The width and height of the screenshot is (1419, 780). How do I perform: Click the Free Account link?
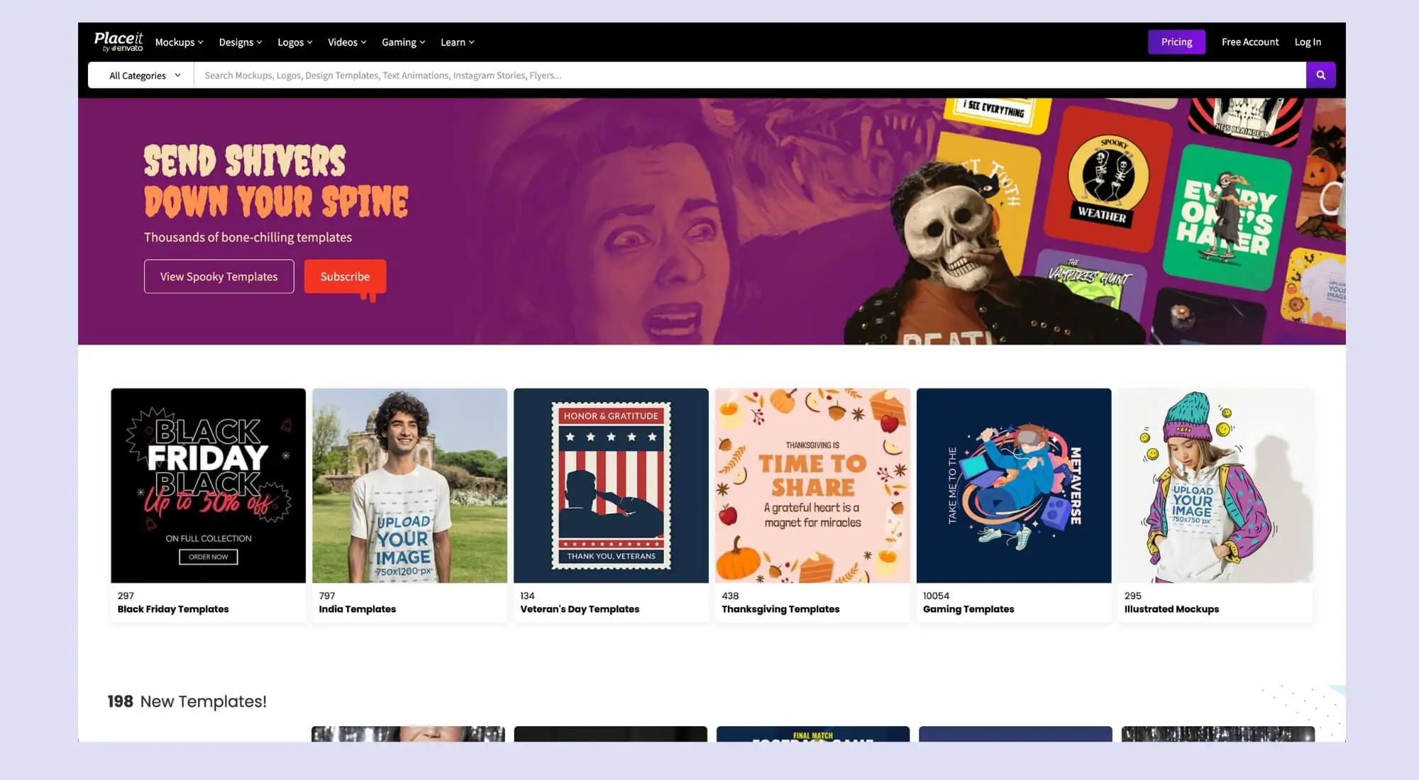coord(1249,42)
